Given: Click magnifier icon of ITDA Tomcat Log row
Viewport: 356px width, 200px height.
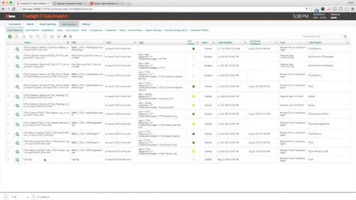Looking at the screenshot, I should point(17,152).
